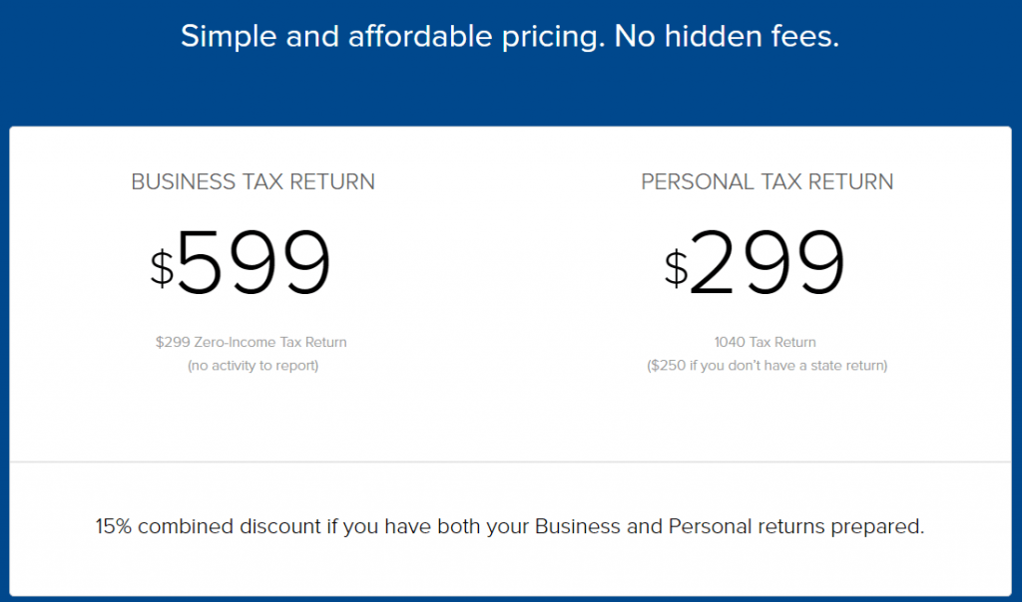Click the horizontal divider above the discount
Image resolution: width=1022 pixels, height=602 pixels.
click(510, 462)
